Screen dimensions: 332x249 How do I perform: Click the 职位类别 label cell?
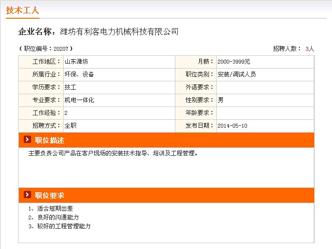point(196,74)
